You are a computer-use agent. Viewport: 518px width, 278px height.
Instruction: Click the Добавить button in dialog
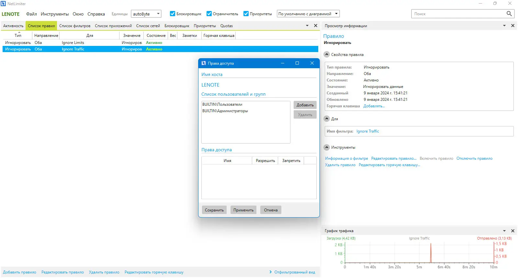305,105
